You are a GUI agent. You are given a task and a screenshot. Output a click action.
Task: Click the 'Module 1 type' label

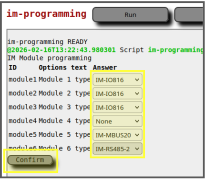pos(64,80)
